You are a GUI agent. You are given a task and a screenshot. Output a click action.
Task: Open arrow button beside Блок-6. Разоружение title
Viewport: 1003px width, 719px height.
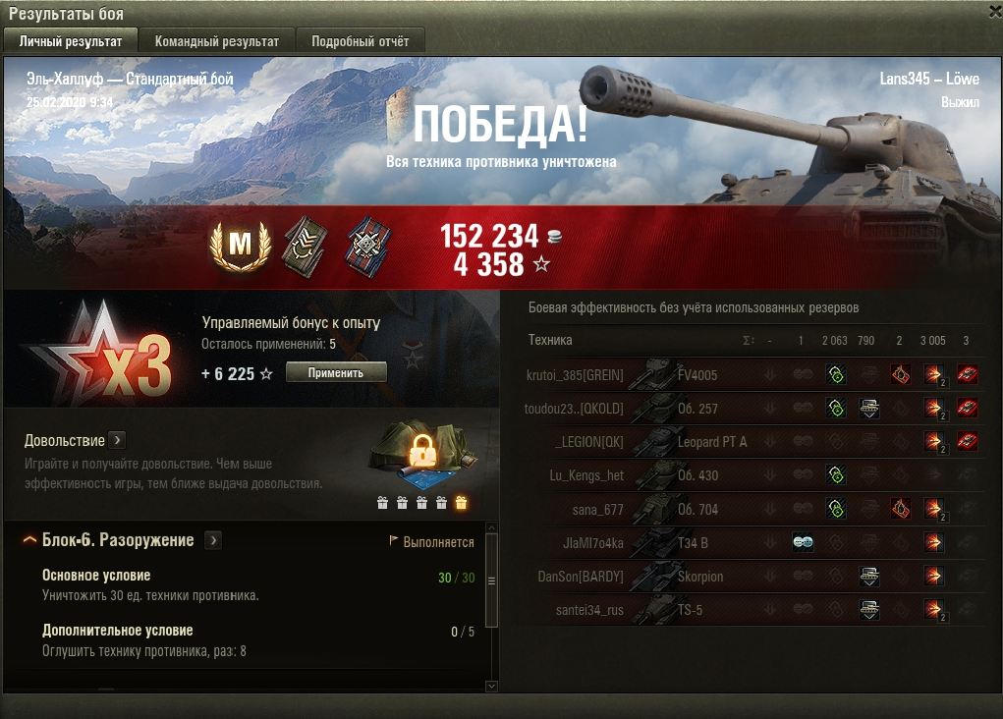tap(213, 540)
